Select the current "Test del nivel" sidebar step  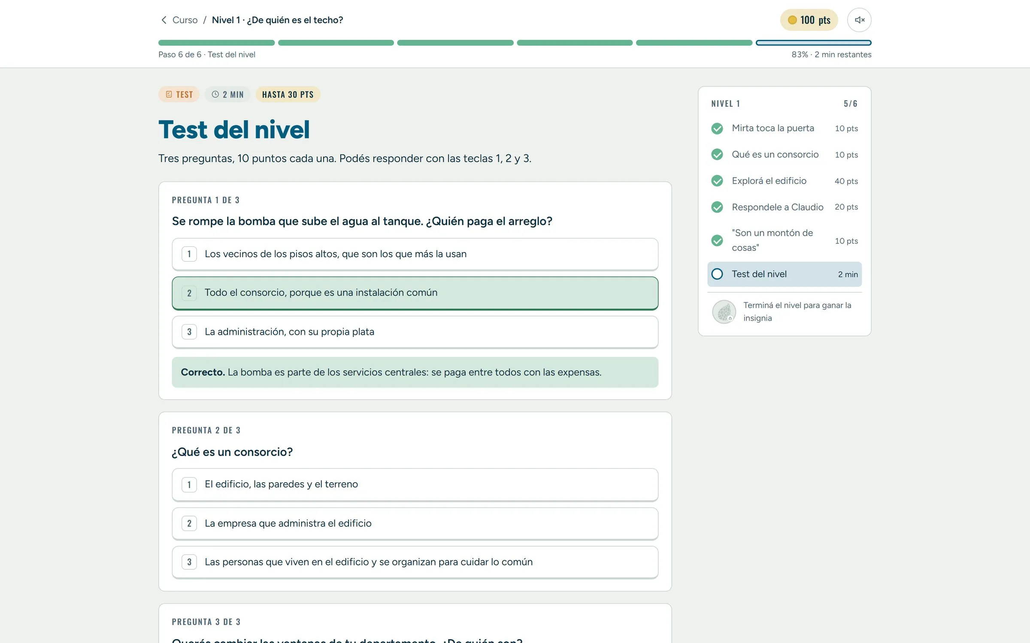coord(784,274)
